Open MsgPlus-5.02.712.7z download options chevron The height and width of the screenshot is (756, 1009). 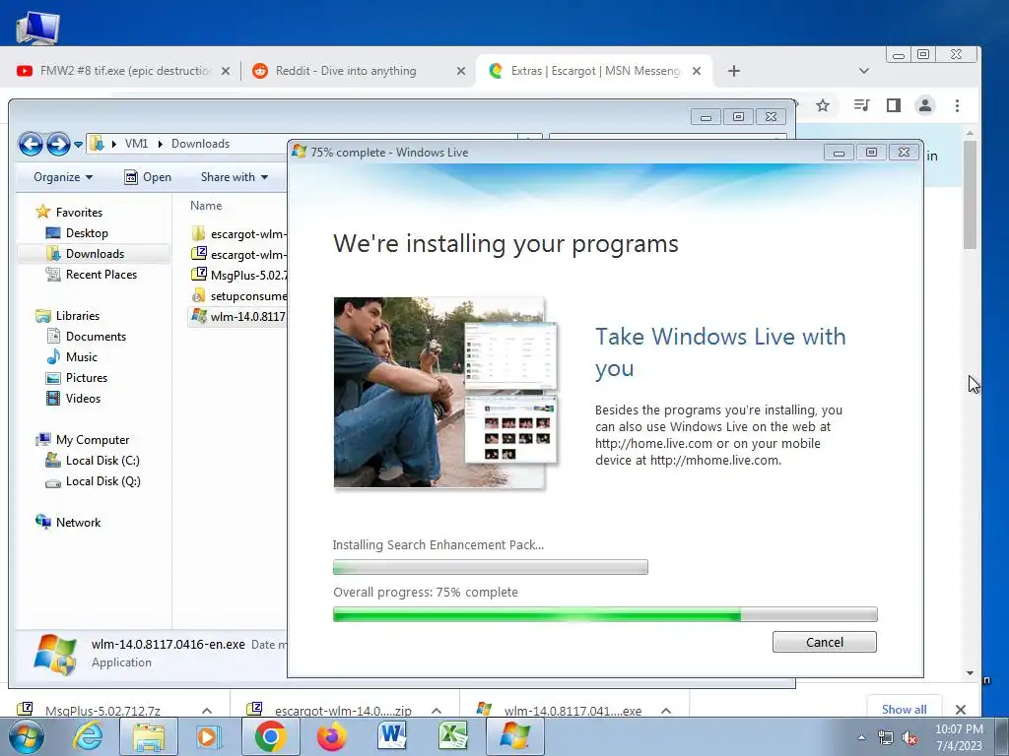(207, 711)
